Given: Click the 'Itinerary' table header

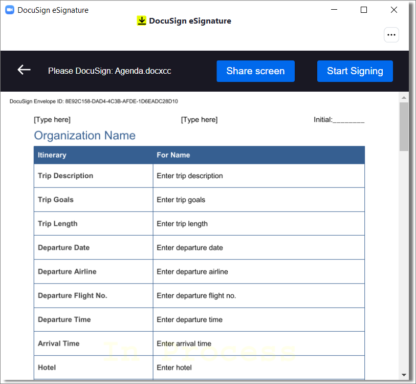Looking at the screenshot, I should point(52,155).
